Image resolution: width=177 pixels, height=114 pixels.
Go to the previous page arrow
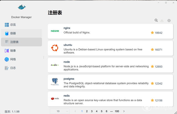(75, 111)
